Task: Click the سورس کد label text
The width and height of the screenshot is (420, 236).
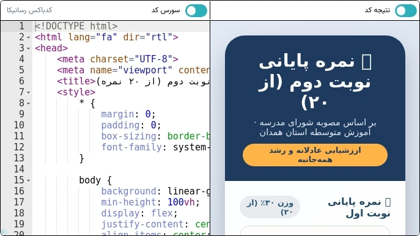Action: [166, 10]
